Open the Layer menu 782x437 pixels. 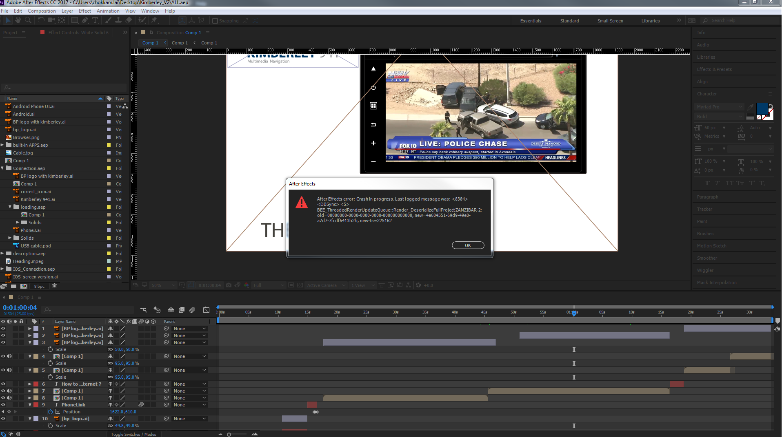click(x=67, y=11)
